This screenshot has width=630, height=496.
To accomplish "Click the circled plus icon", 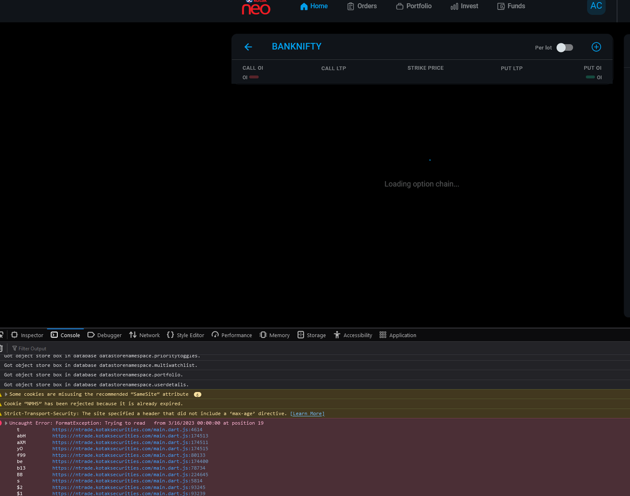I will pos(596,47).
